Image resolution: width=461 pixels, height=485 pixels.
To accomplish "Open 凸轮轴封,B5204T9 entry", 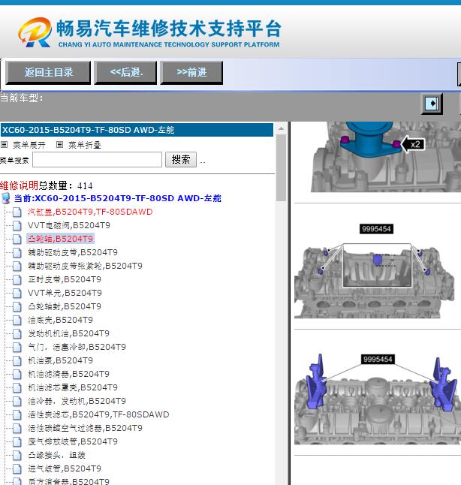I will point(65,306).
